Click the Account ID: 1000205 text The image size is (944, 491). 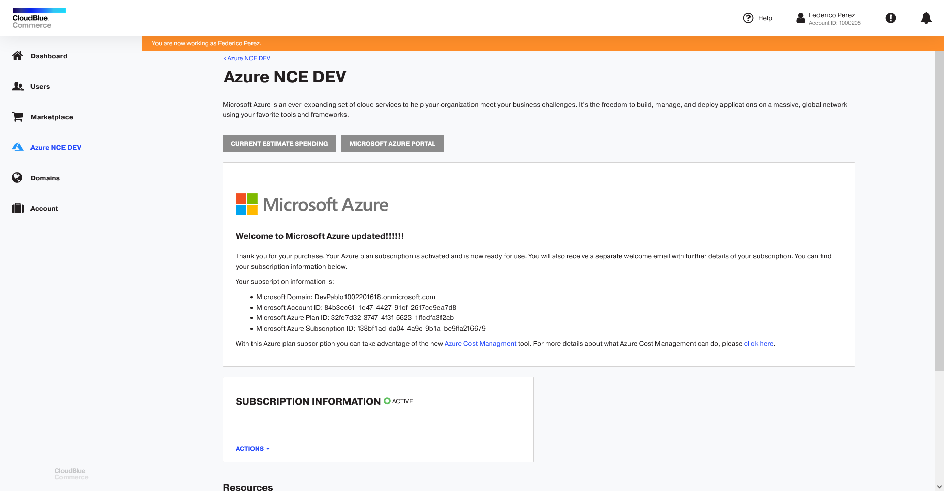pos(835,23)
